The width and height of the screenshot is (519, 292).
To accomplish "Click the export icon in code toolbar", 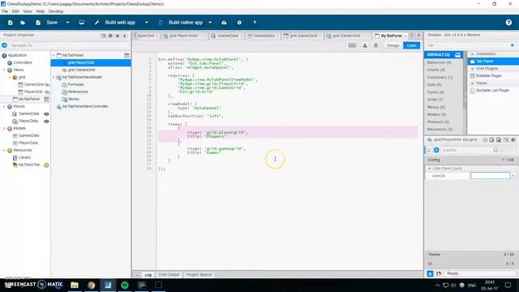I will point(365,45).
